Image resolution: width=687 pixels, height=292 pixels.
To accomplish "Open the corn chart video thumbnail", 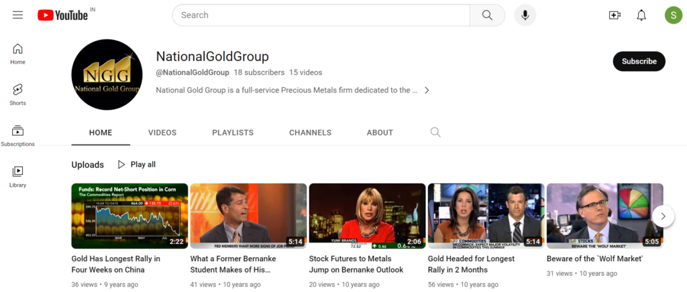I will click(x=129, y=216).
